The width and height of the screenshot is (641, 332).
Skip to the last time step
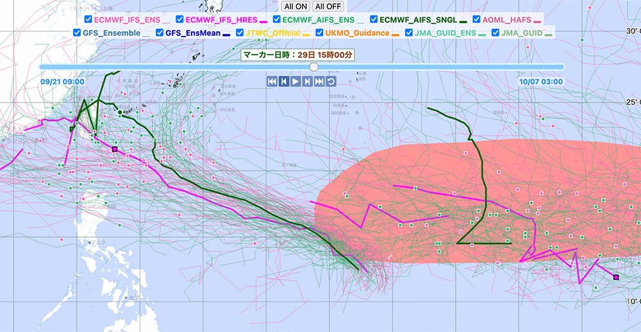tap(319, 81)
